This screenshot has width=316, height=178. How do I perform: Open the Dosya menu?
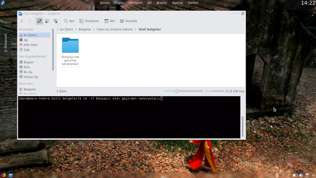tap(105, 2)
